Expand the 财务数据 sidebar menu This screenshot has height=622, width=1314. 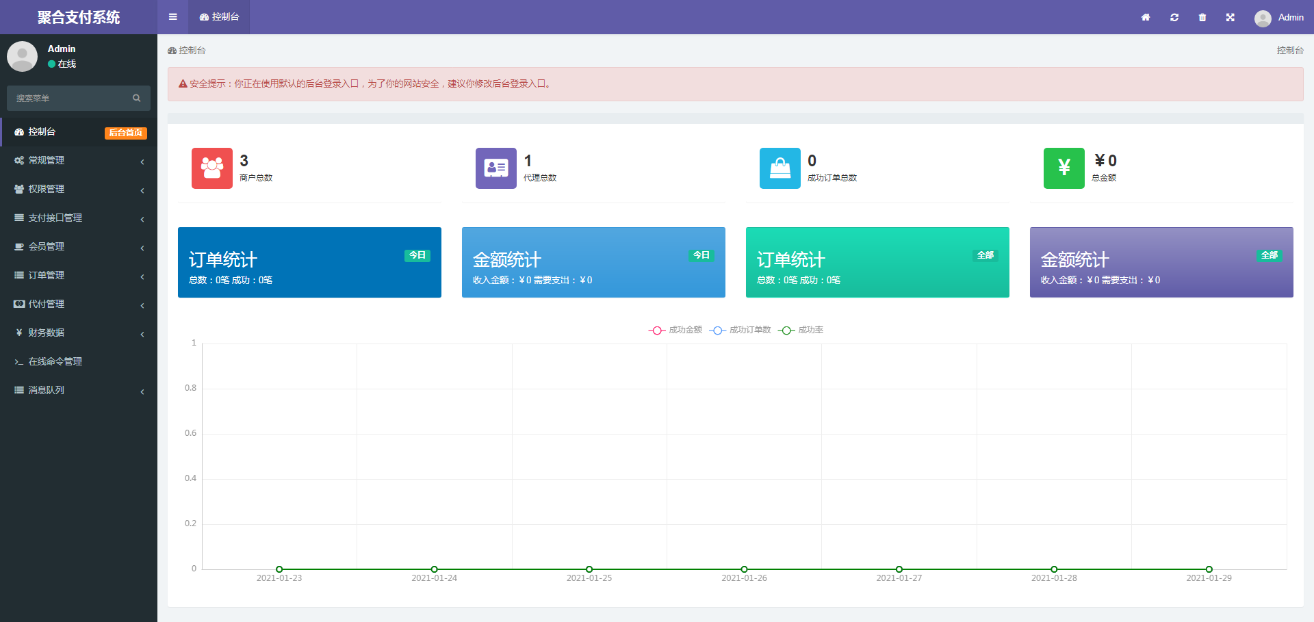click(x=79, y=333)
